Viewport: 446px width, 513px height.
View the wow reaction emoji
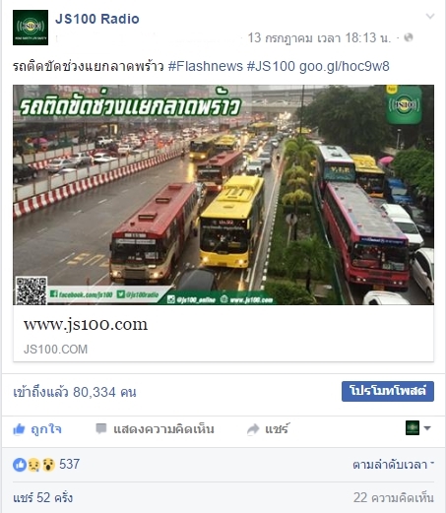[x=48, y=465]
